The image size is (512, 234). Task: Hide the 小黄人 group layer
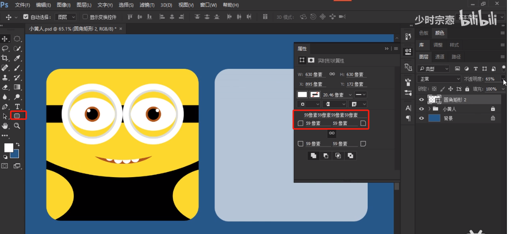coord(422,109)
